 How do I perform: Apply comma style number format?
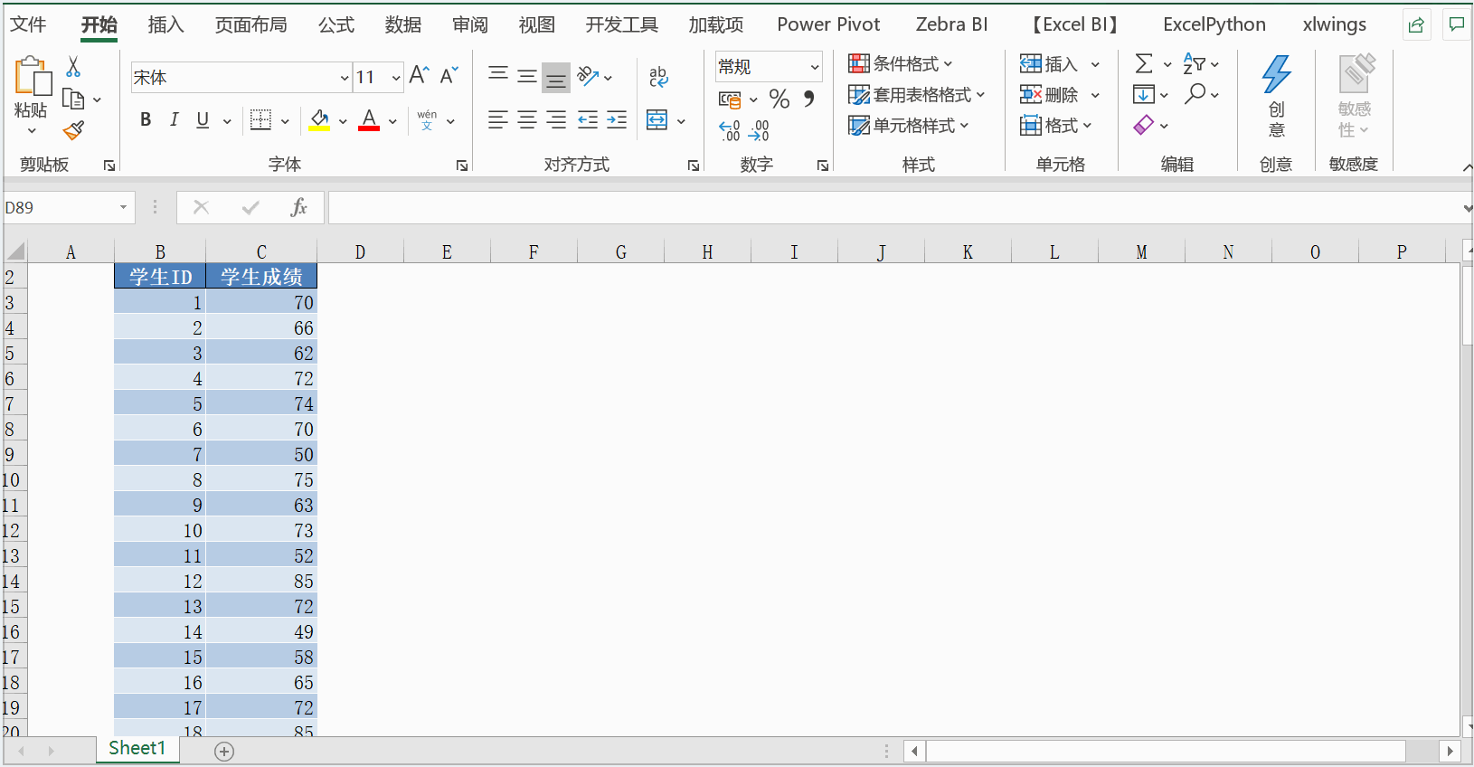tap(809, 99)
